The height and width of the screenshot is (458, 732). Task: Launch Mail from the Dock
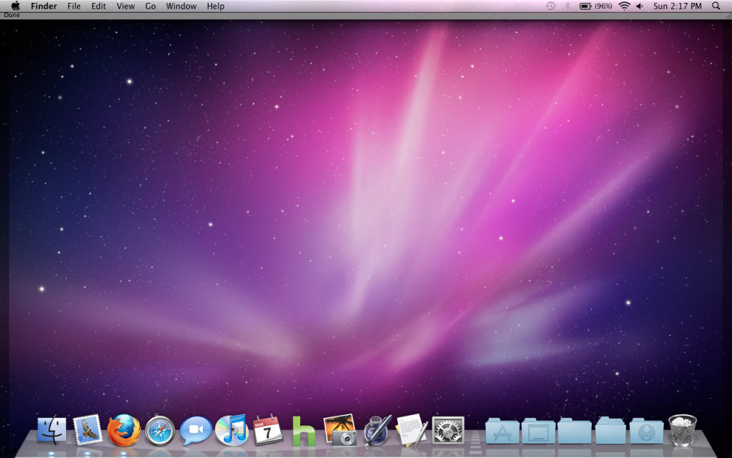[x=88, y=430]
